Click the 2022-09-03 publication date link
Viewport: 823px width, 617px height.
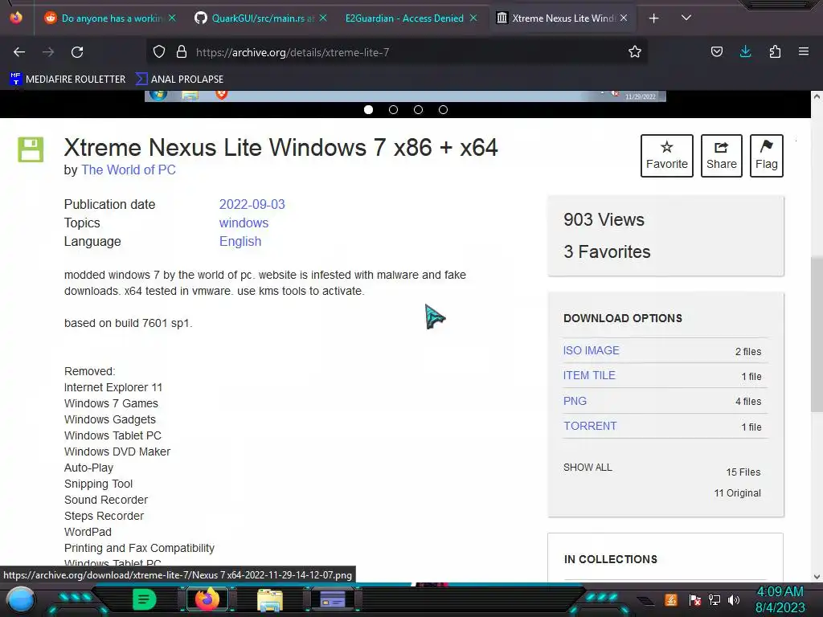252,204
